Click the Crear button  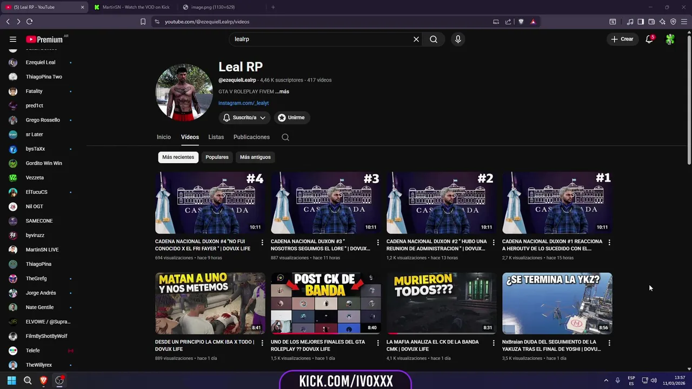pyautogui.click(x=622, y=39)
